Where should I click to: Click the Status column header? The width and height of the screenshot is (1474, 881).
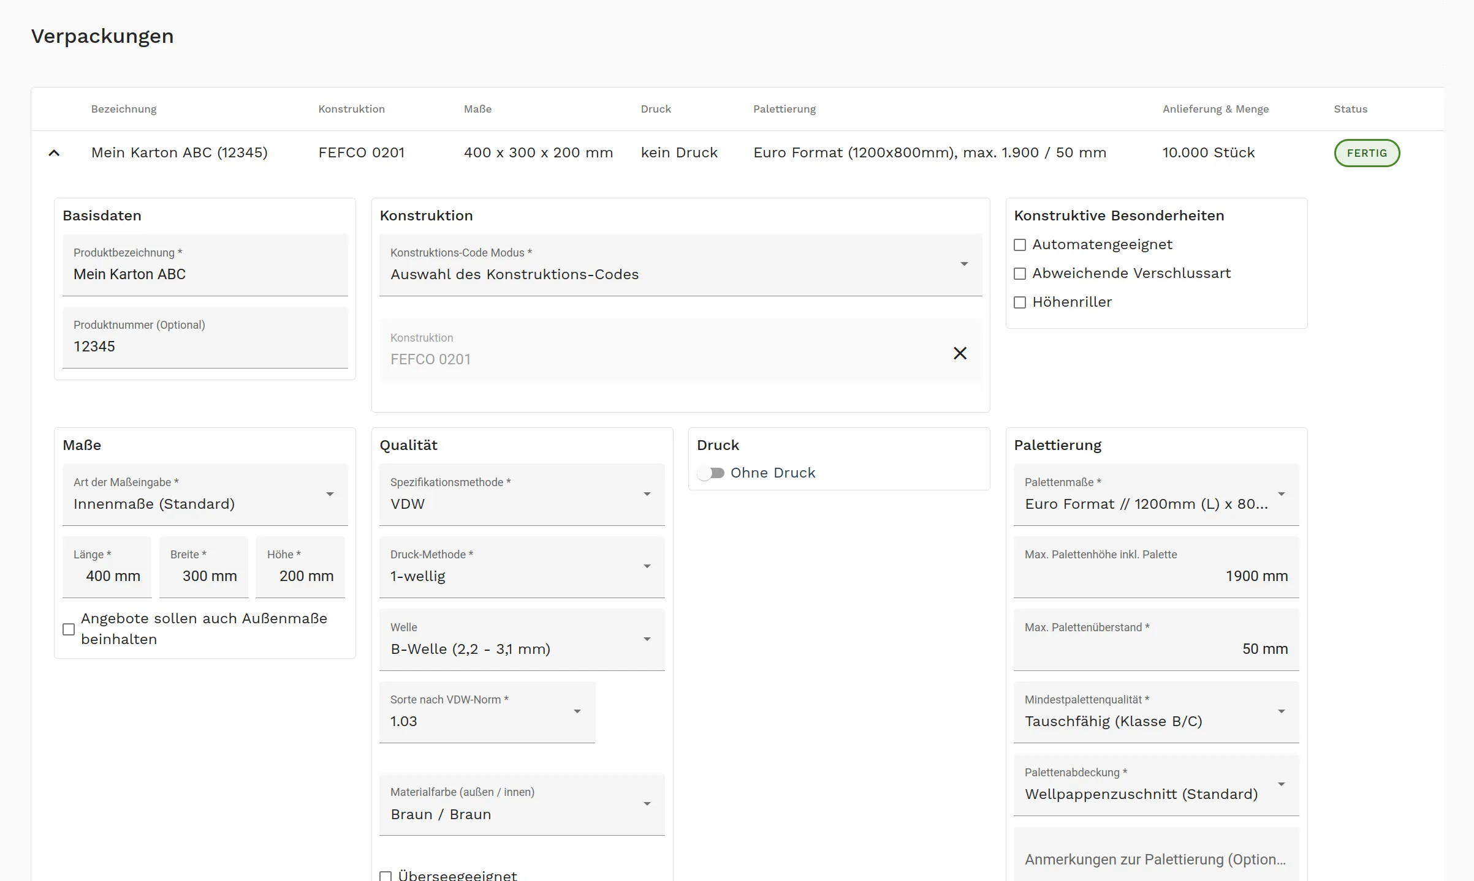pos(1350,109)
